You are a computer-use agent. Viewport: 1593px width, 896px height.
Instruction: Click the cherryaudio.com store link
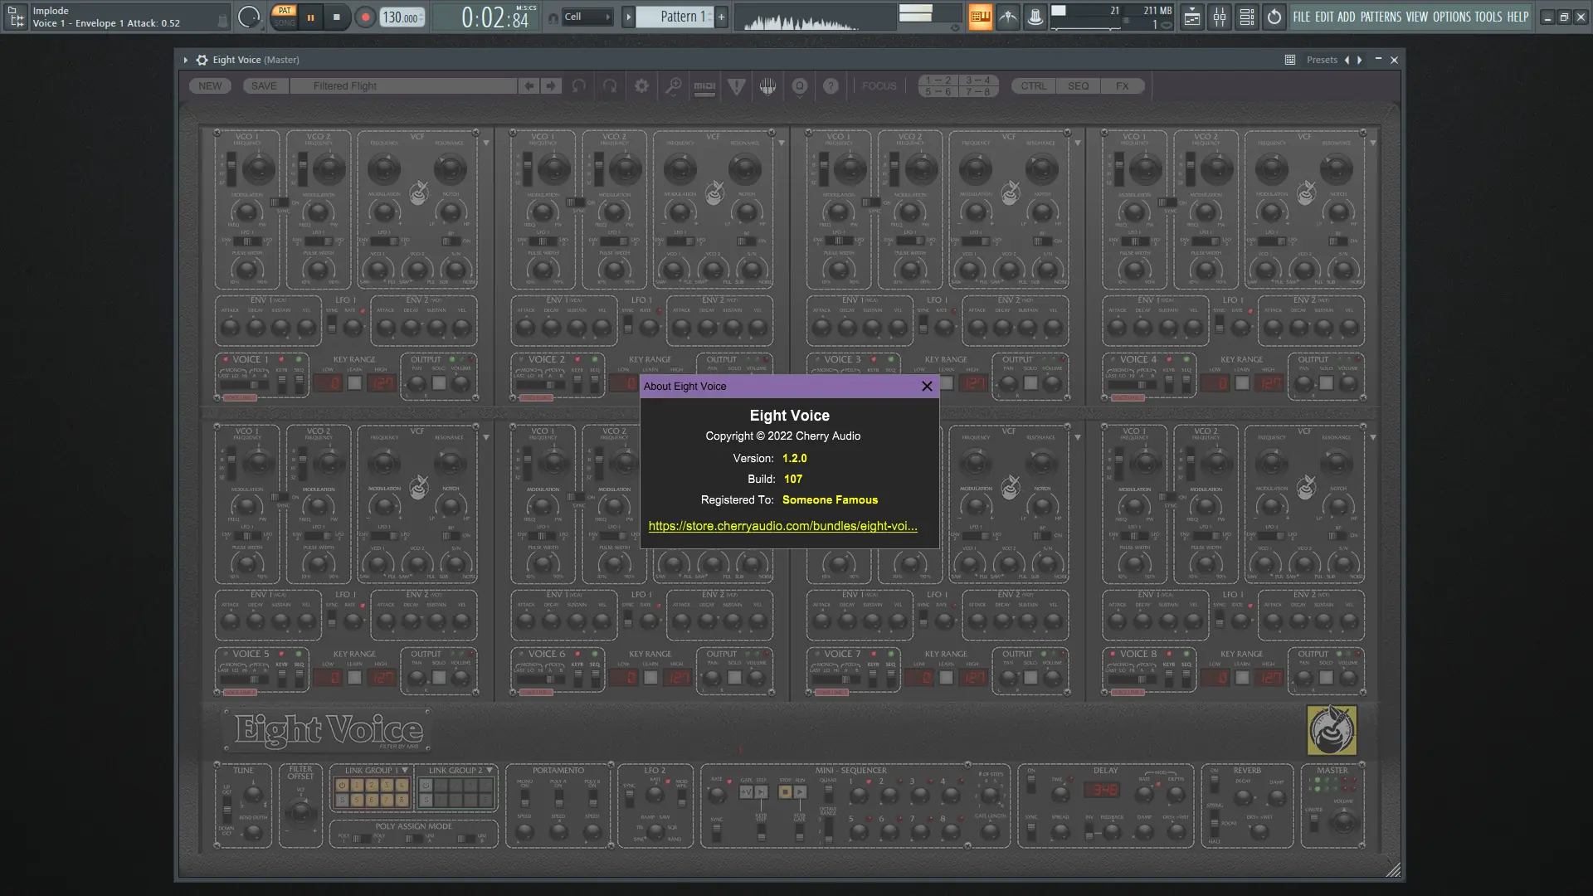pyautogui.click(x=782, y=526)
